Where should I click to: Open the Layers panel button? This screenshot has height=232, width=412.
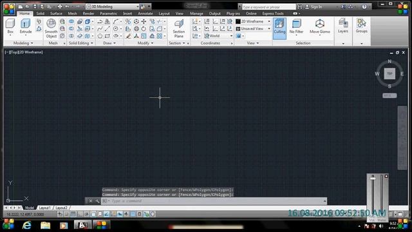(343, 26)
